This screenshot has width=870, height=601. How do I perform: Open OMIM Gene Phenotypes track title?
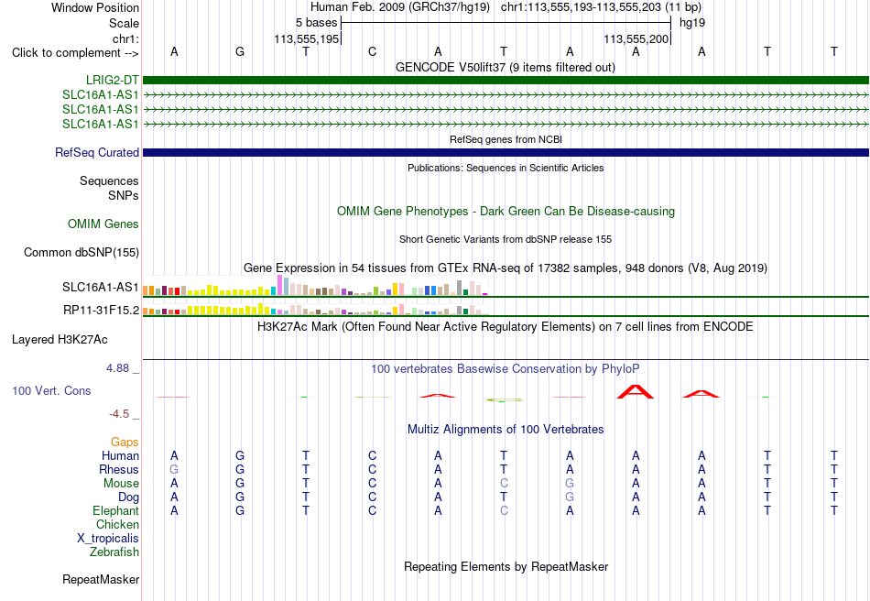506,211
